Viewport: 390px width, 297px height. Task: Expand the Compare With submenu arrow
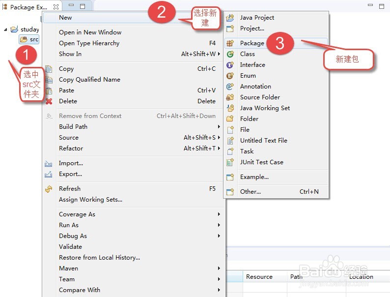click(219, 290)
